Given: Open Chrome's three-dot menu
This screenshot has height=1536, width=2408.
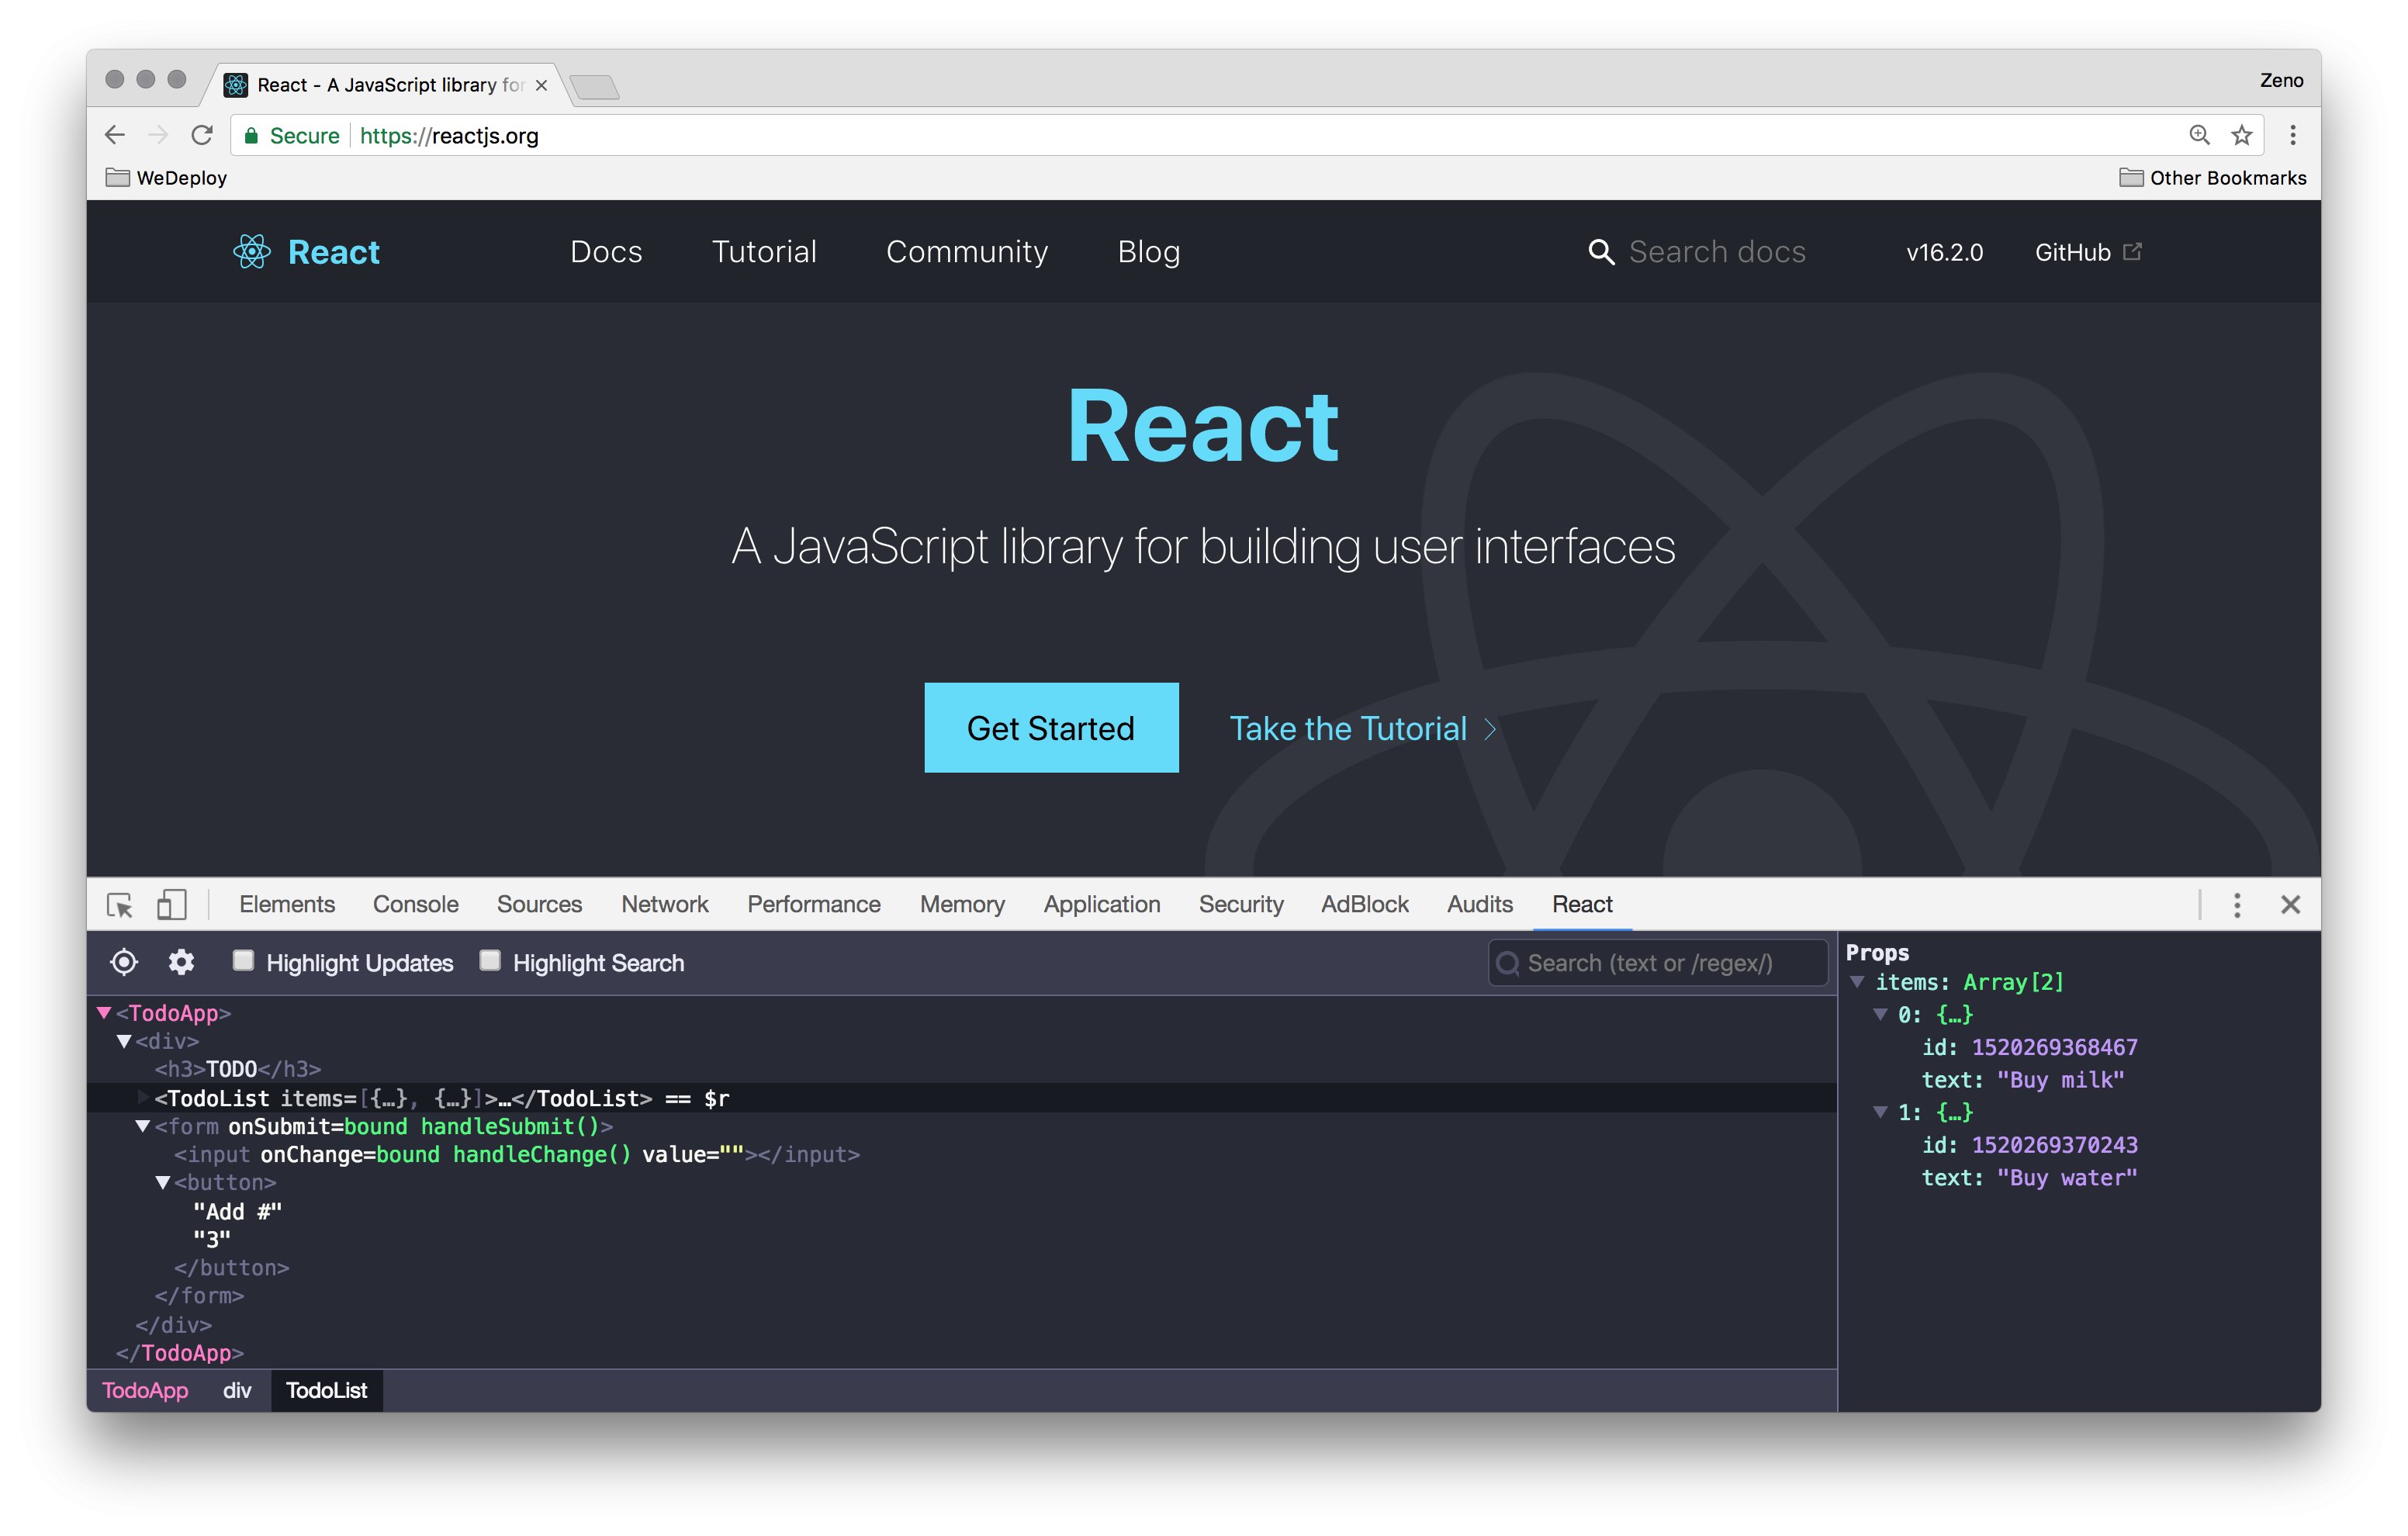Looking at the screenshot, I should tap(2293, 135).
